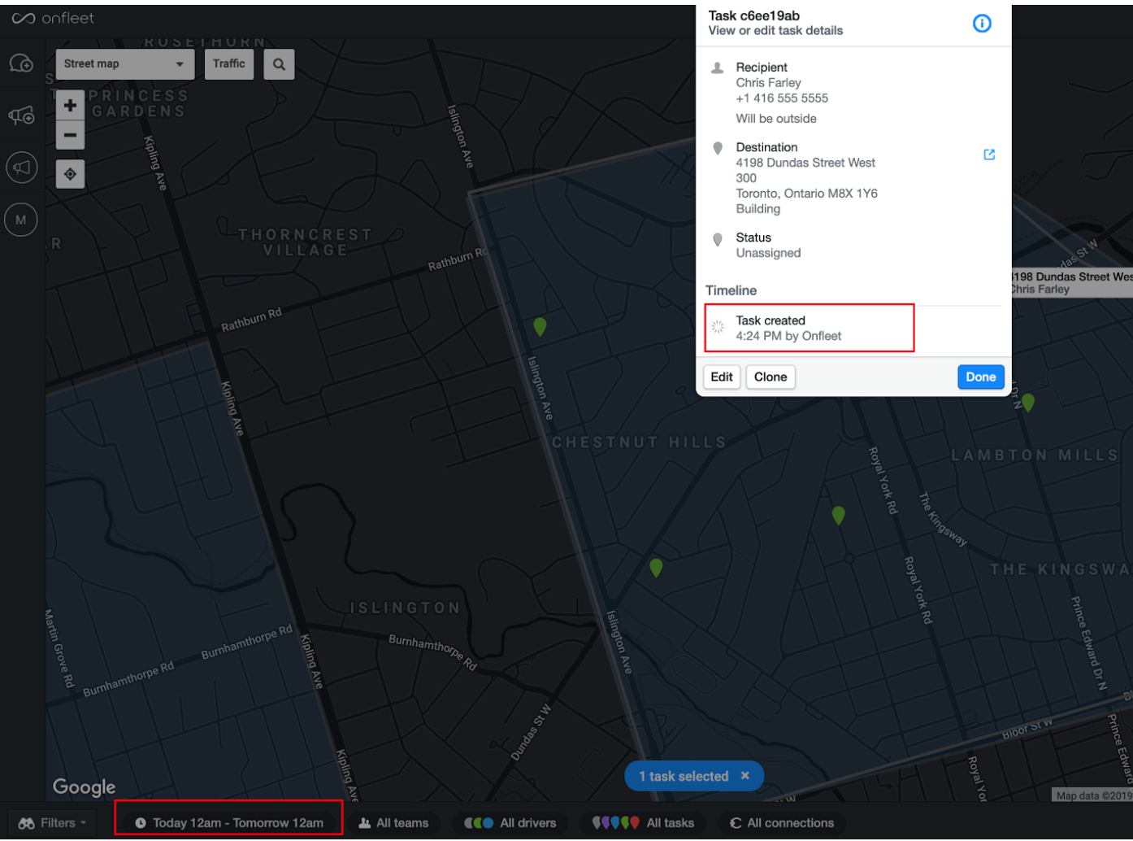Click the Timeline section heading
The height and width of the screenshot is (841, 1133).
pos(731,290)
